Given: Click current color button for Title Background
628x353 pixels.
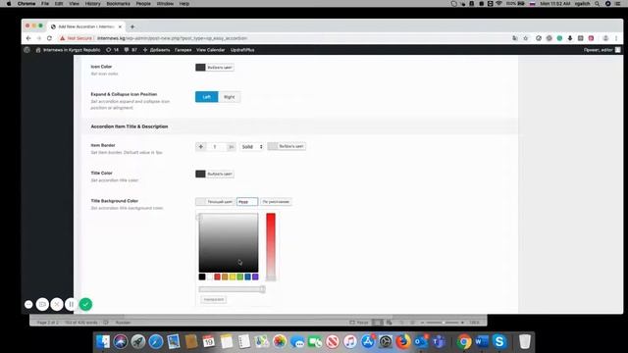Looking at the screenshot, I should tap(215, 202).
